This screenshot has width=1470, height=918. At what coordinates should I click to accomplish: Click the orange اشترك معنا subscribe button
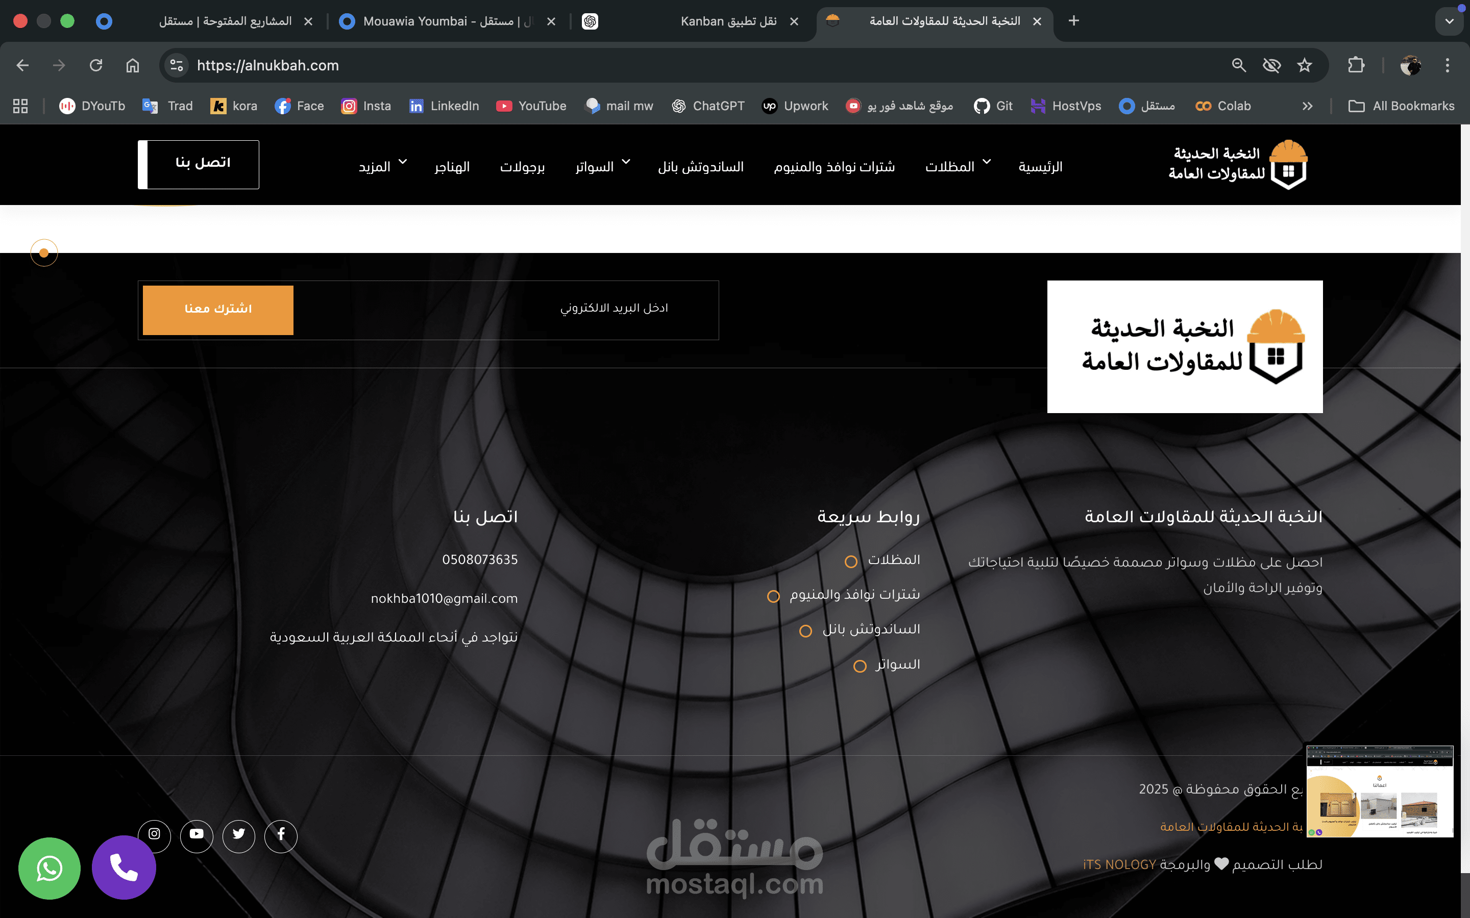(x=218, y=309)
